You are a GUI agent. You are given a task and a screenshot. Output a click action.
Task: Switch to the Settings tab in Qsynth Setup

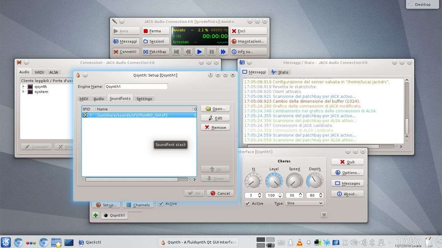(x=144, y=99)
